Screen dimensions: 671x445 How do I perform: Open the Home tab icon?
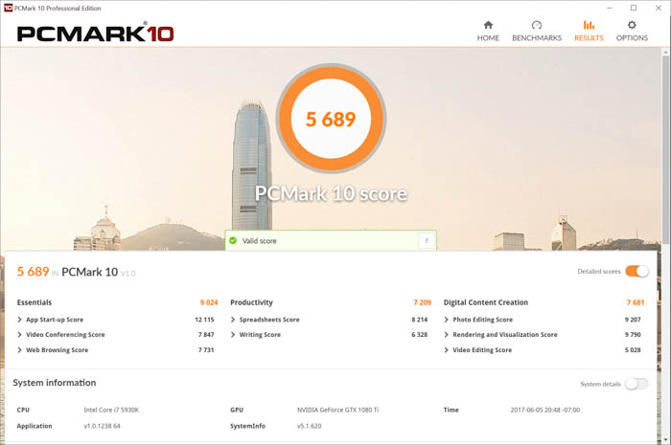pyautogui.click(x=488, y=25)
